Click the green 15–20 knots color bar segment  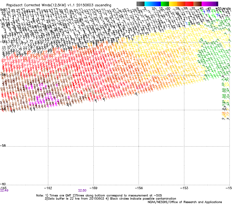click(x=165, y=4)
